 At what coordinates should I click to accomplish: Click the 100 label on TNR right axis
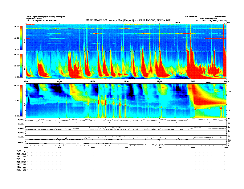coord(229,91)
